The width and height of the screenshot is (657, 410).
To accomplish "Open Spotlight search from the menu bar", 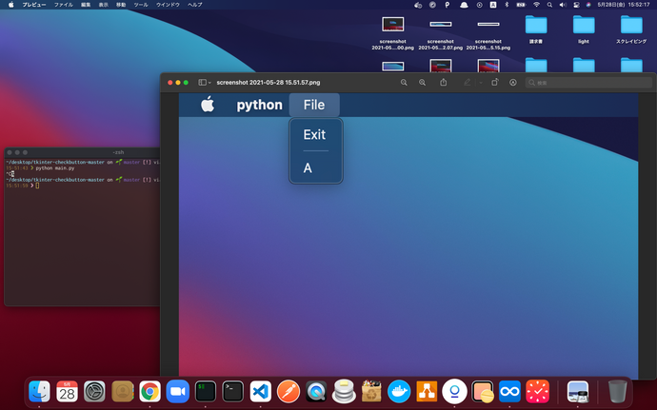I will [549, 5].
